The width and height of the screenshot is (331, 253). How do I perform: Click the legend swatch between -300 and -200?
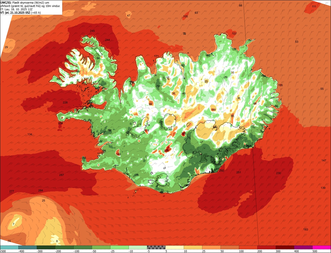pos(46,247)
